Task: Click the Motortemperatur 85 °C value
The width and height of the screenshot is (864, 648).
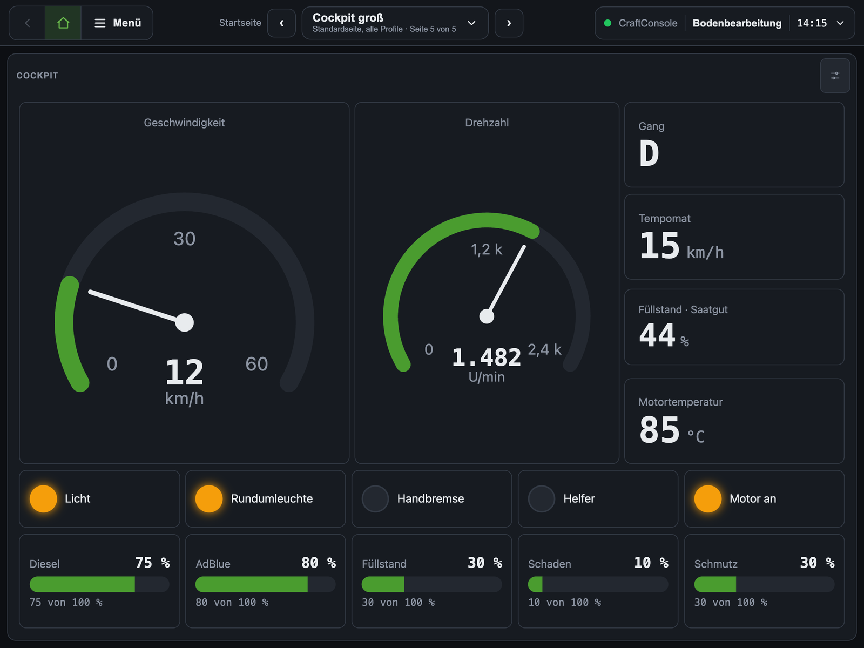Action: [672, 430]
